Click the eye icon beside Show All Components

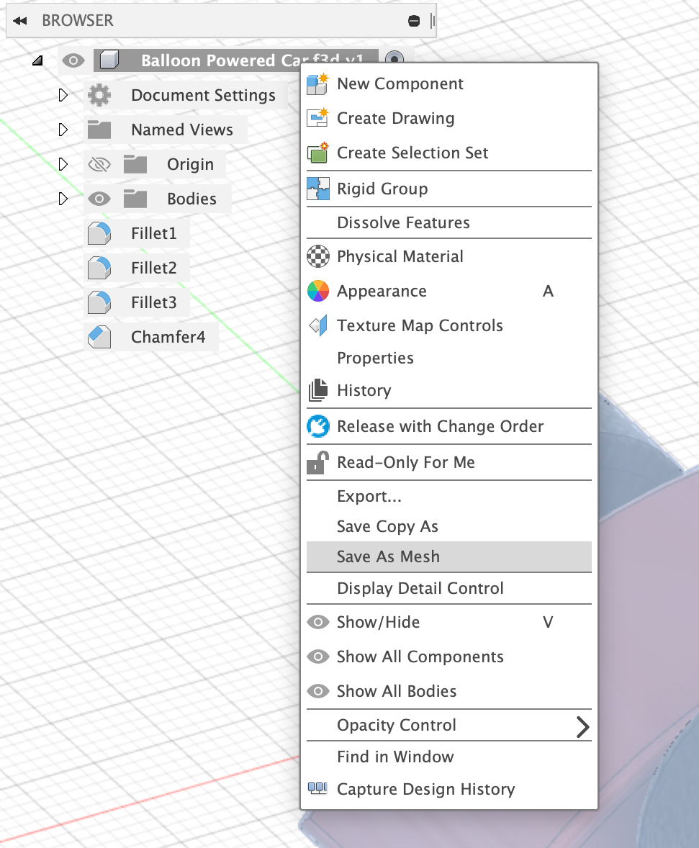tap(318, 657)
